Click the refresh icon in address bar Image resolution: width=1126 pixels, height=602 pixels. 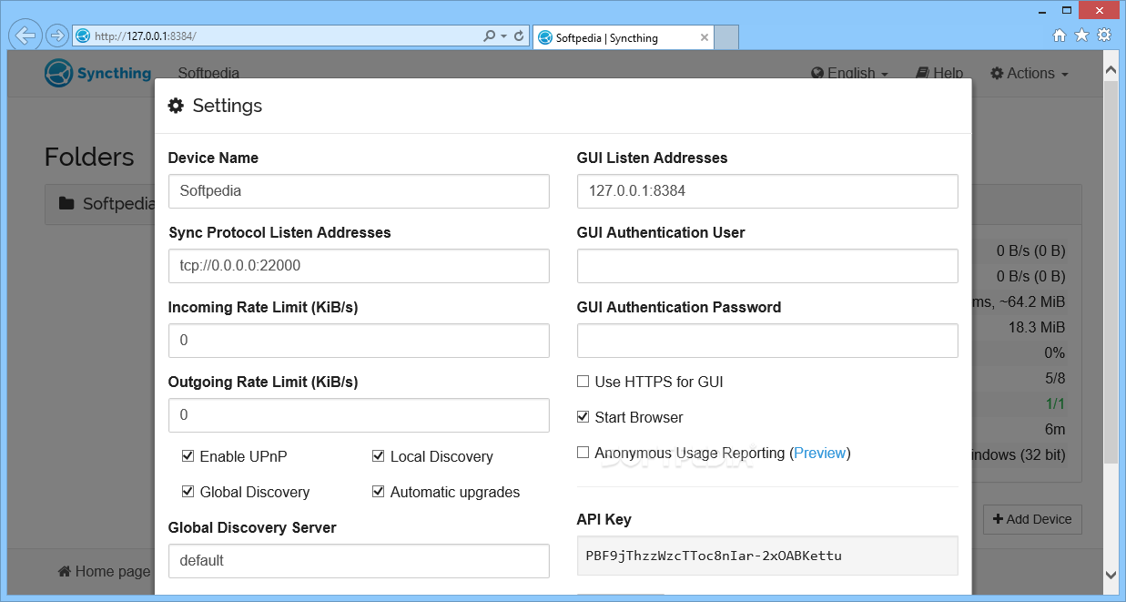pyautogui.click(x=519, y=36)
